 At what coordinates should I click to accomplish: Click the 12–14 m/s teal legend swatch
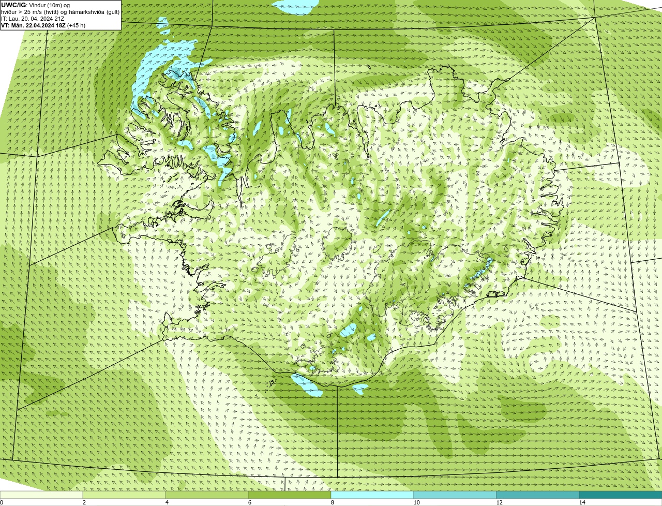pyautogui.click(x=538, y=495)
